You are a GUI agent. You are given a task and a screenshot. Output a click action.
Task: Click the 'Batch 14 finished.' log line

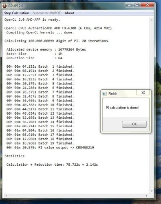tap(40, 122)
